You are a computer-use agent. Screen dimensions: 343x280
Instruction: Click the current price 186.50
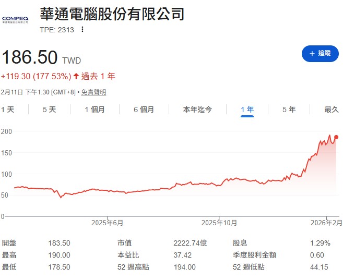point(30,57)
